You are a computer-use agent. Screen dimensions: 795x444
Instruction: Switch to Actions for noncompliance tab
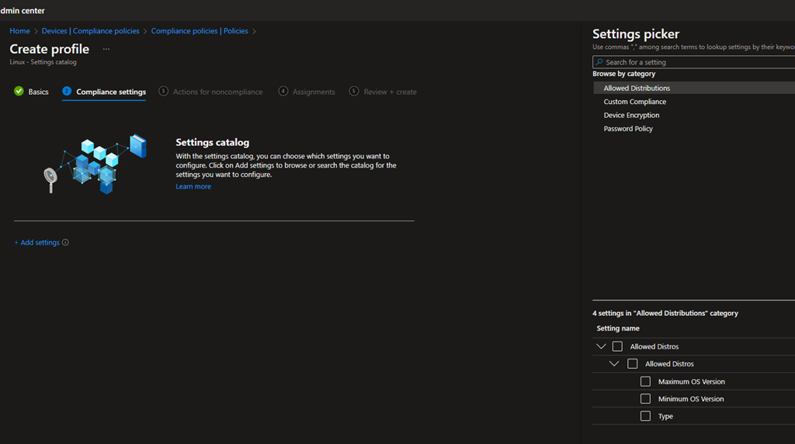click(x=217, y=92)
